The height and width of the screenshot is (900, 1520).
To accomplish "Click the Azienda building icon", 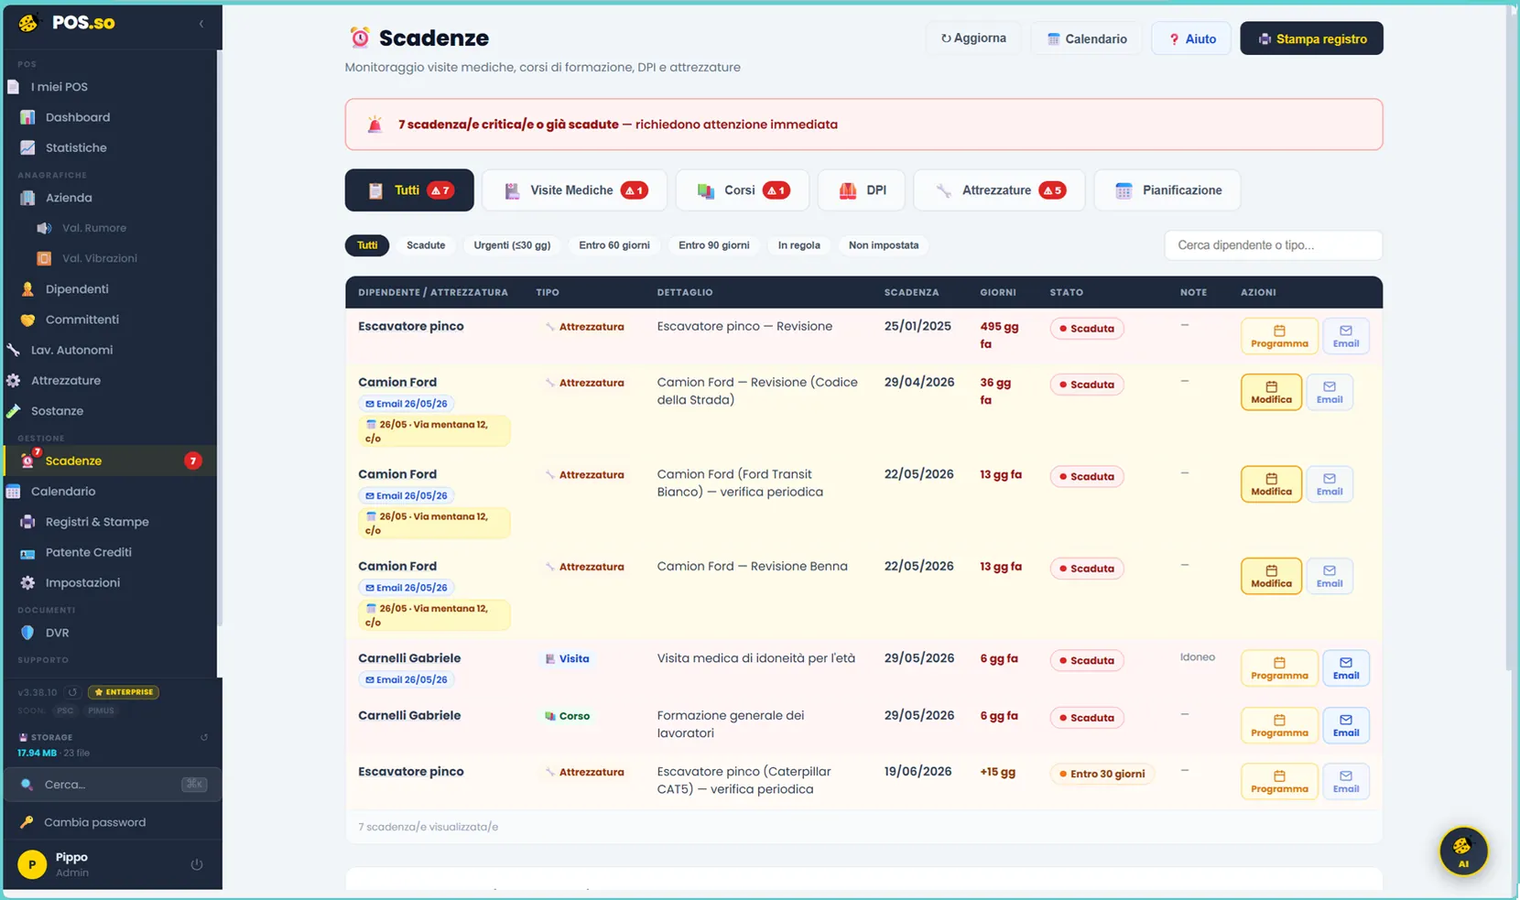I will [27, 198].
